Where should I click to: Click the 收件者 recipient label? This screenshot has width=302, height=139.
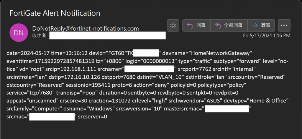39,36
